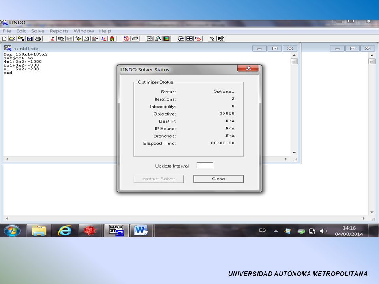Print the model using the printer icon
Screen dimensions: 379x284
pos(38,39)
